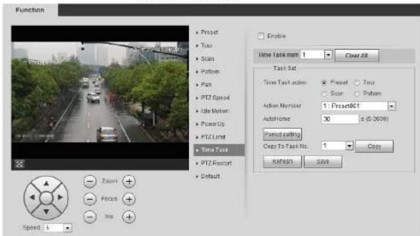
Task: Select the Scan radio button
Action: (324, 94)
